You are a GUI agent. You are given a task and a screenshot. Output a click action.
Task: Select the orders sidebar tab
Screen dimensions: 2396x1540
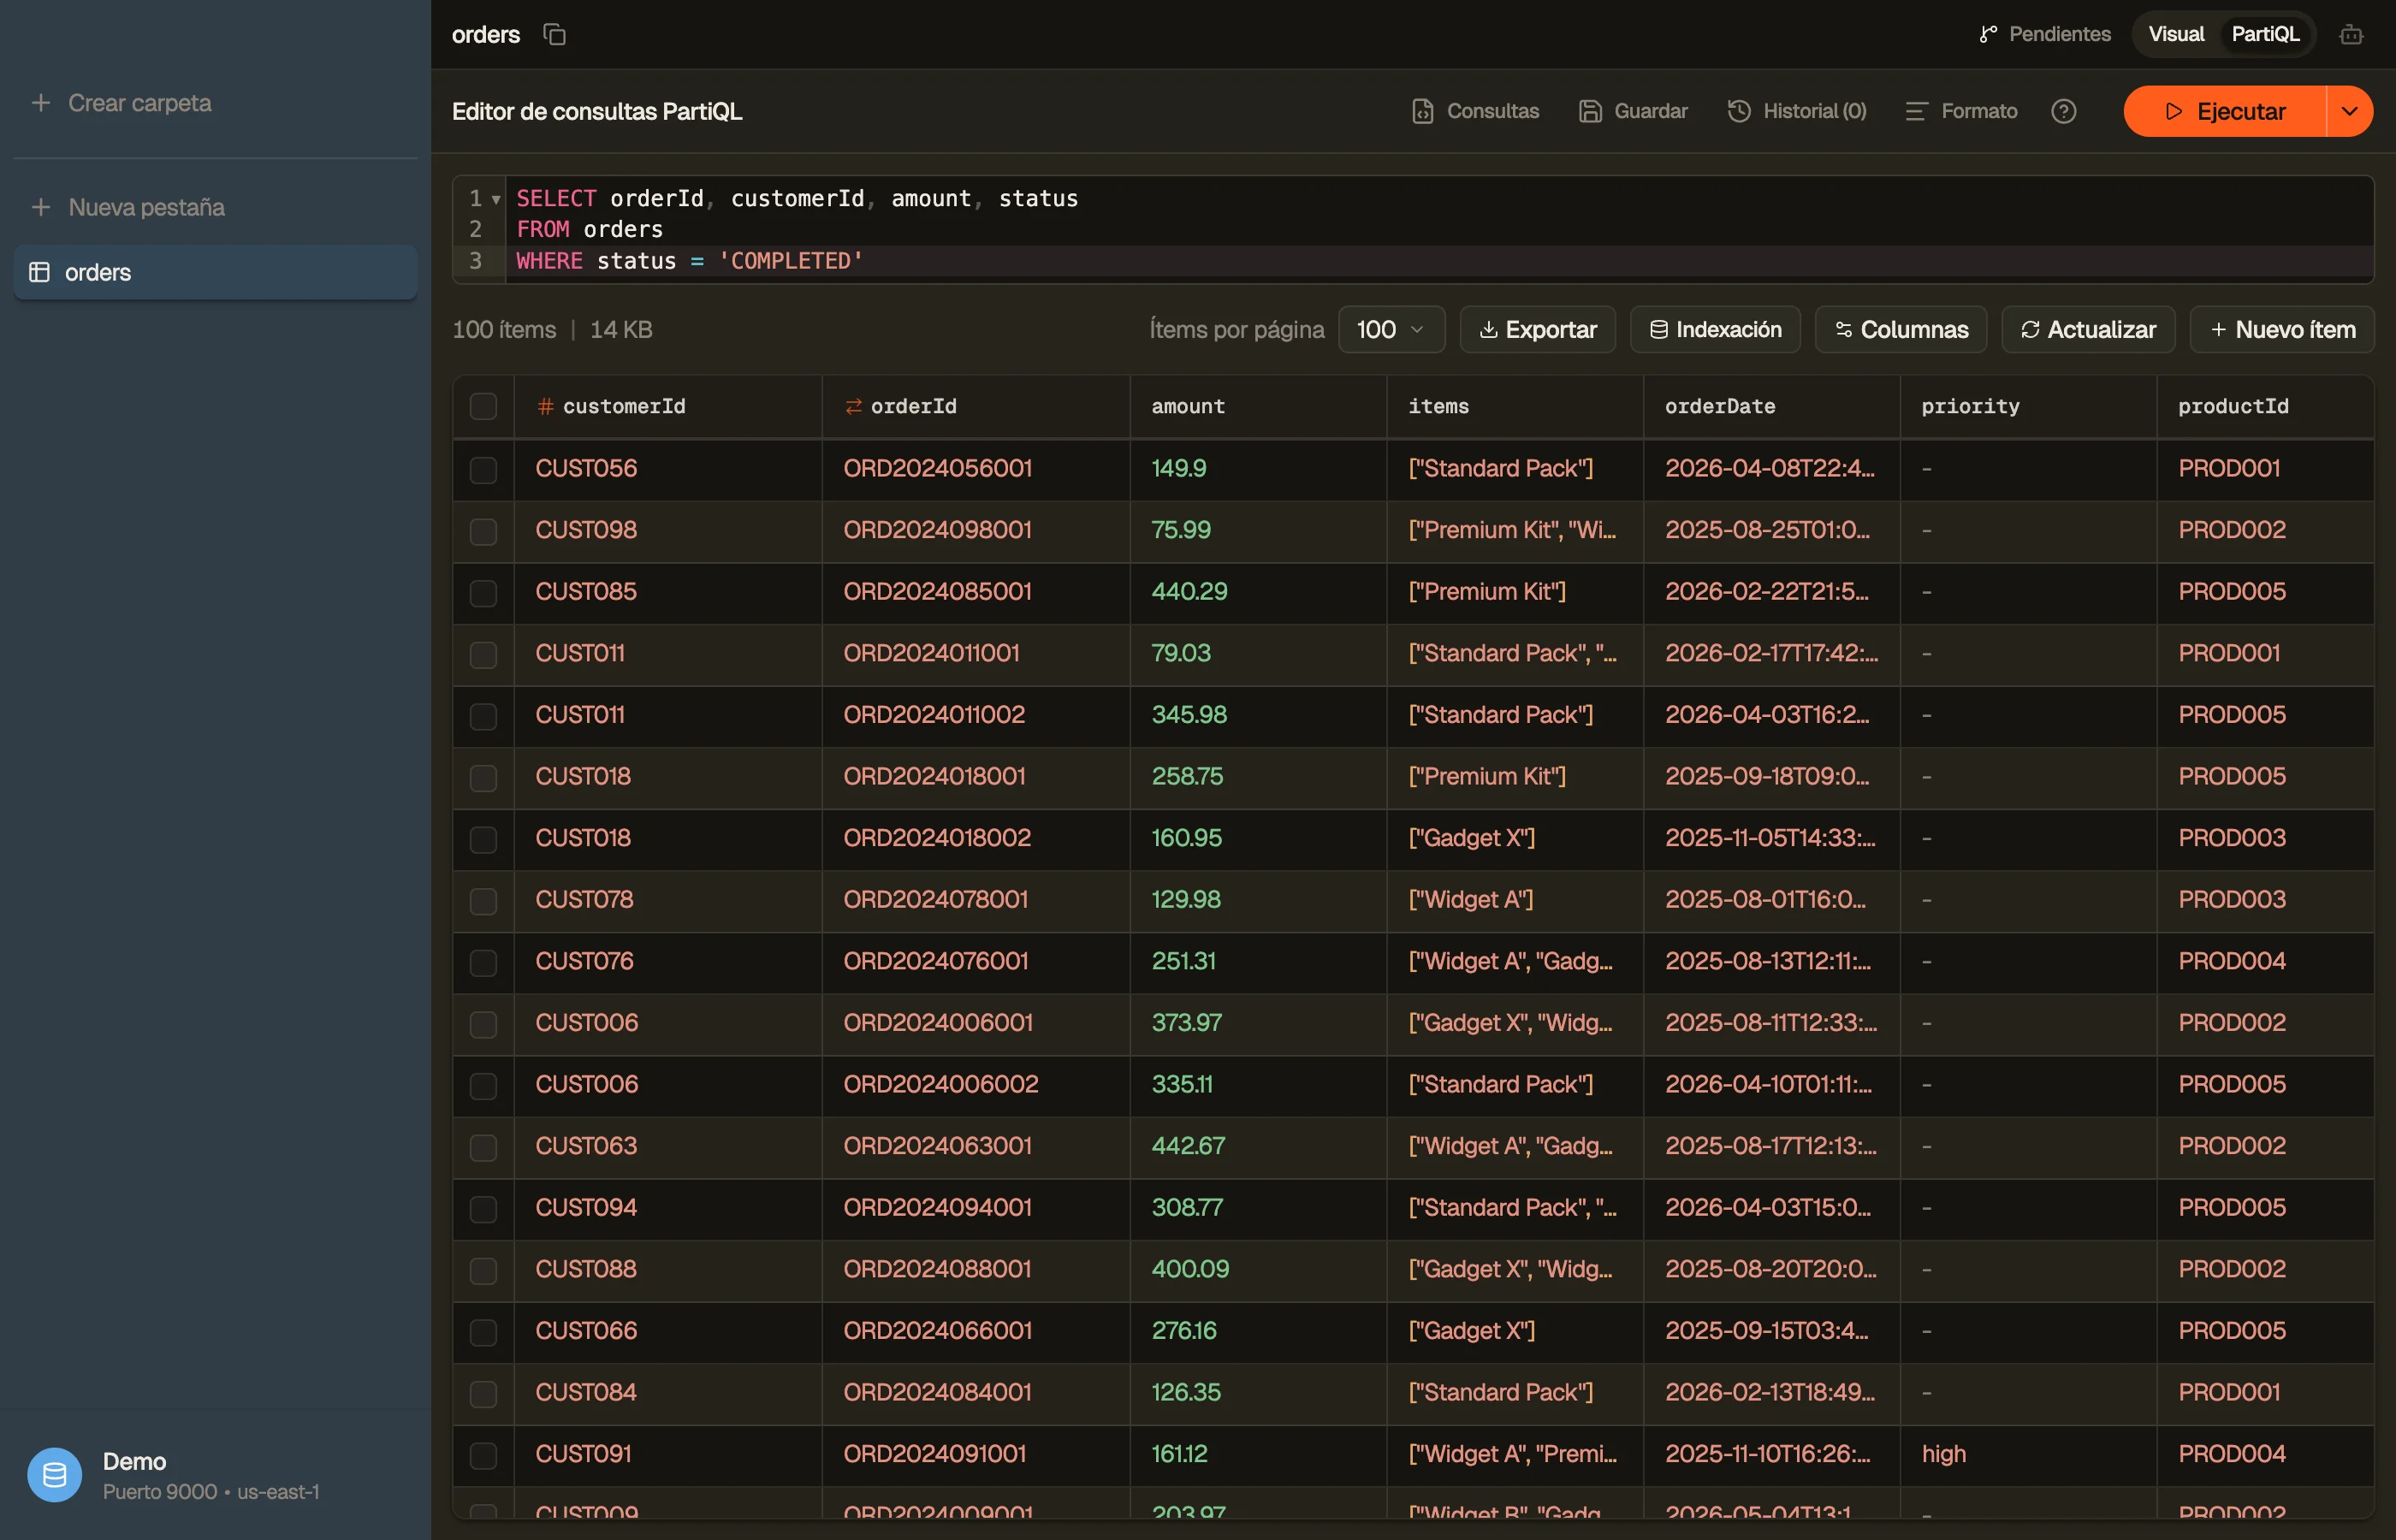(215, 272)
